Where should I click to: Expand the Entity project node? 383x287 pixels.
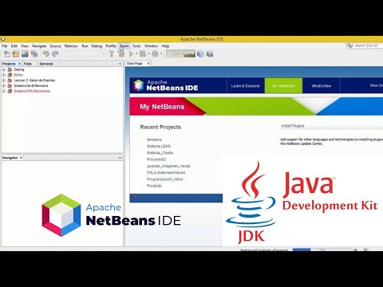coord(4,75)
